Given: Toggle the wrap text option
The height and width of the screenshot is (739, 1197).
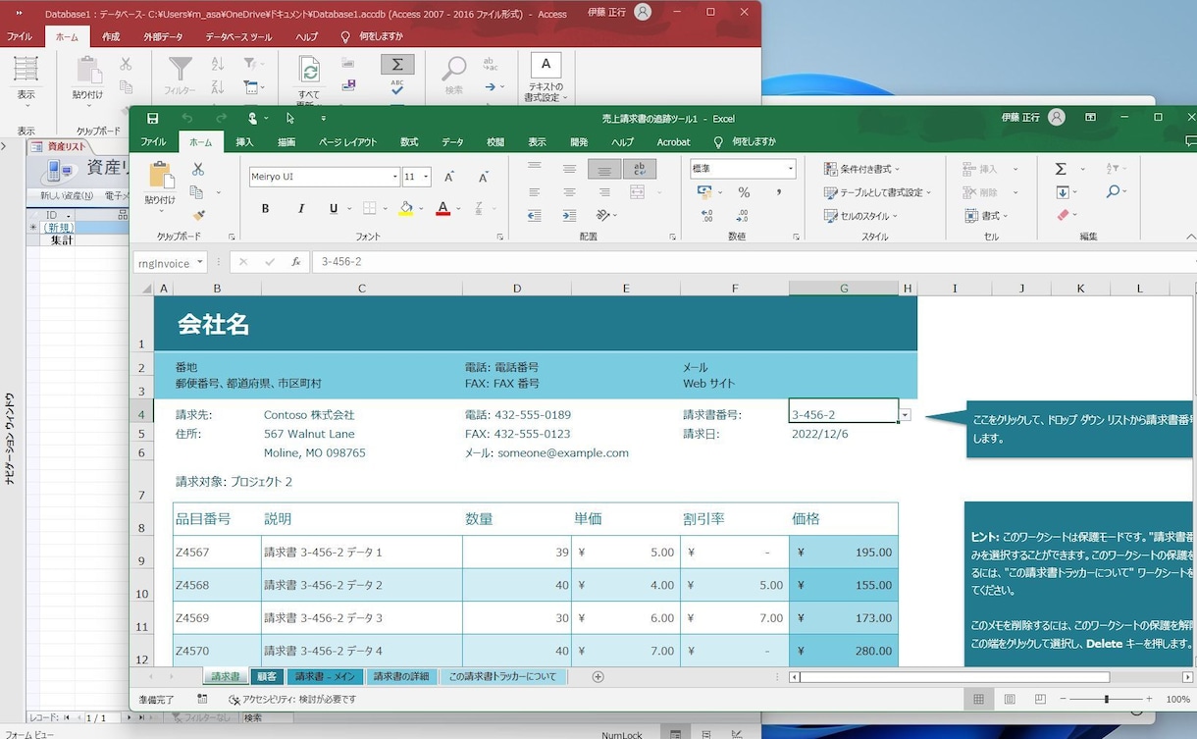Looking at the screenshot, I should point(640,168).
